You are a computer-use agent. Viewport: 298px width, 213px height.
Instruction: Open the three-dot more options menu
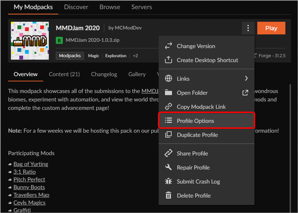[x=248, y=28]
